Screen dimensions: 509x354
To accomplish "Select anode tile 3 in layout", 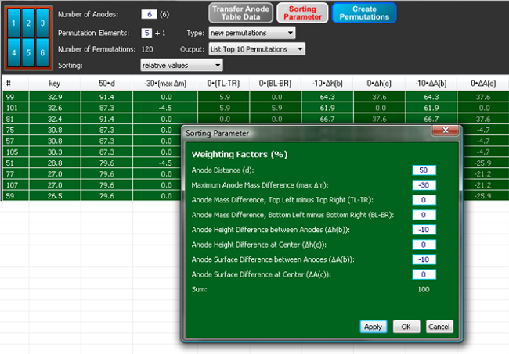I will [42, 23].
